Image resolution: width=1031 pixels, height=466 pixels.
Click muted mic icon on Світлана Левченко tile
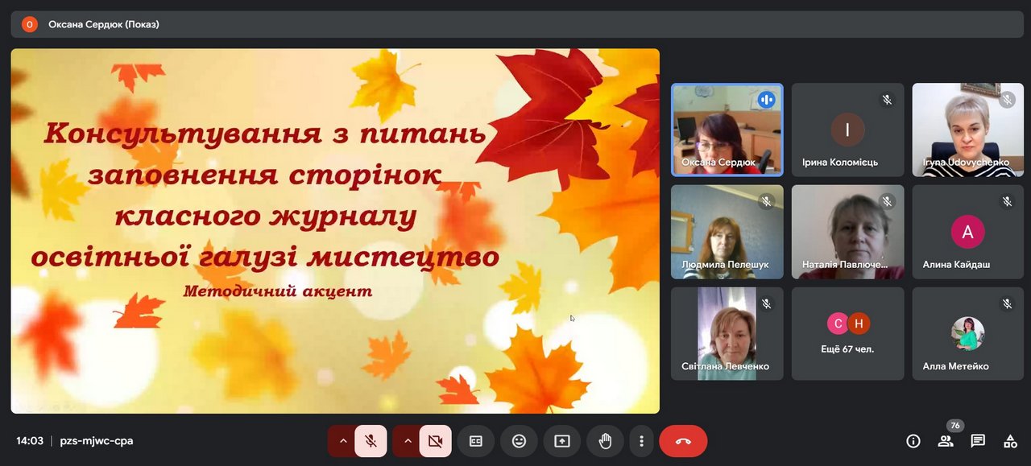[766, 304]
